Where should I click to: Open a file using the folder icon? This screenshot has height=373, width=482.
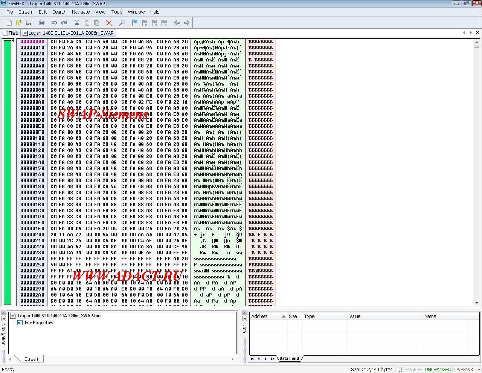[x=19, y=23]
